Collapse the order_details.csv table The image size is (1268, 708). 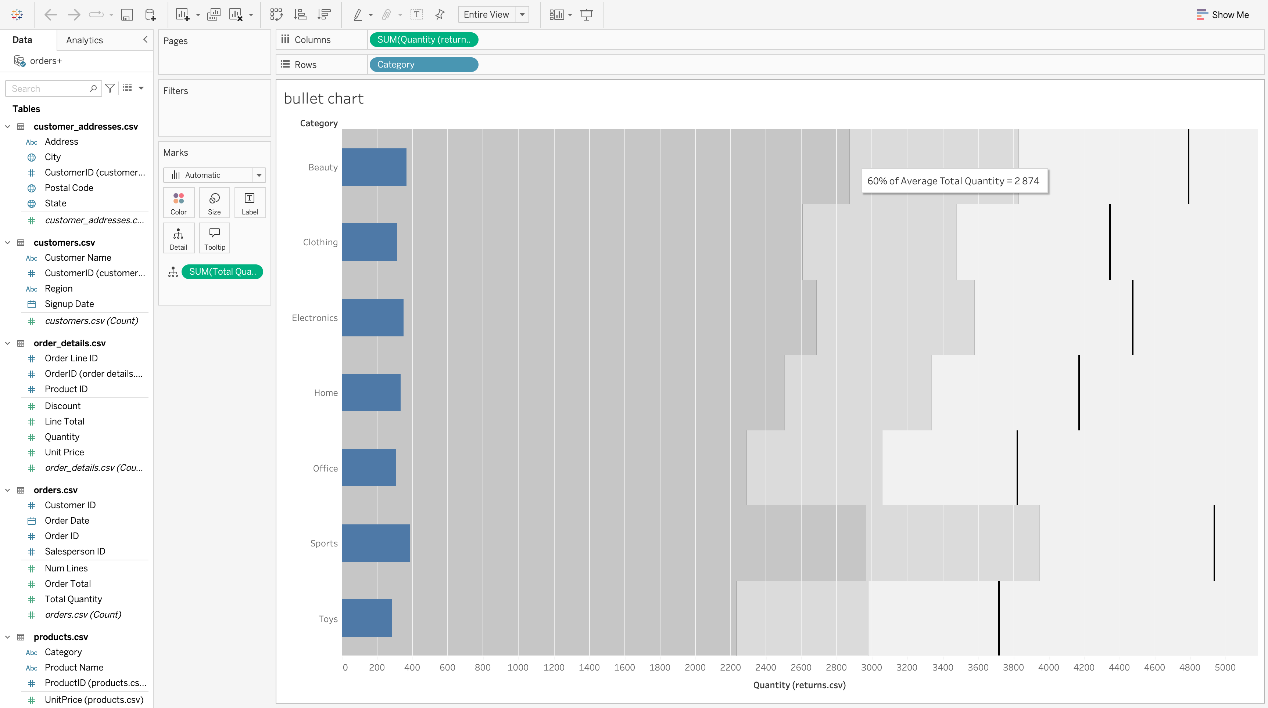tap(8, 343)
